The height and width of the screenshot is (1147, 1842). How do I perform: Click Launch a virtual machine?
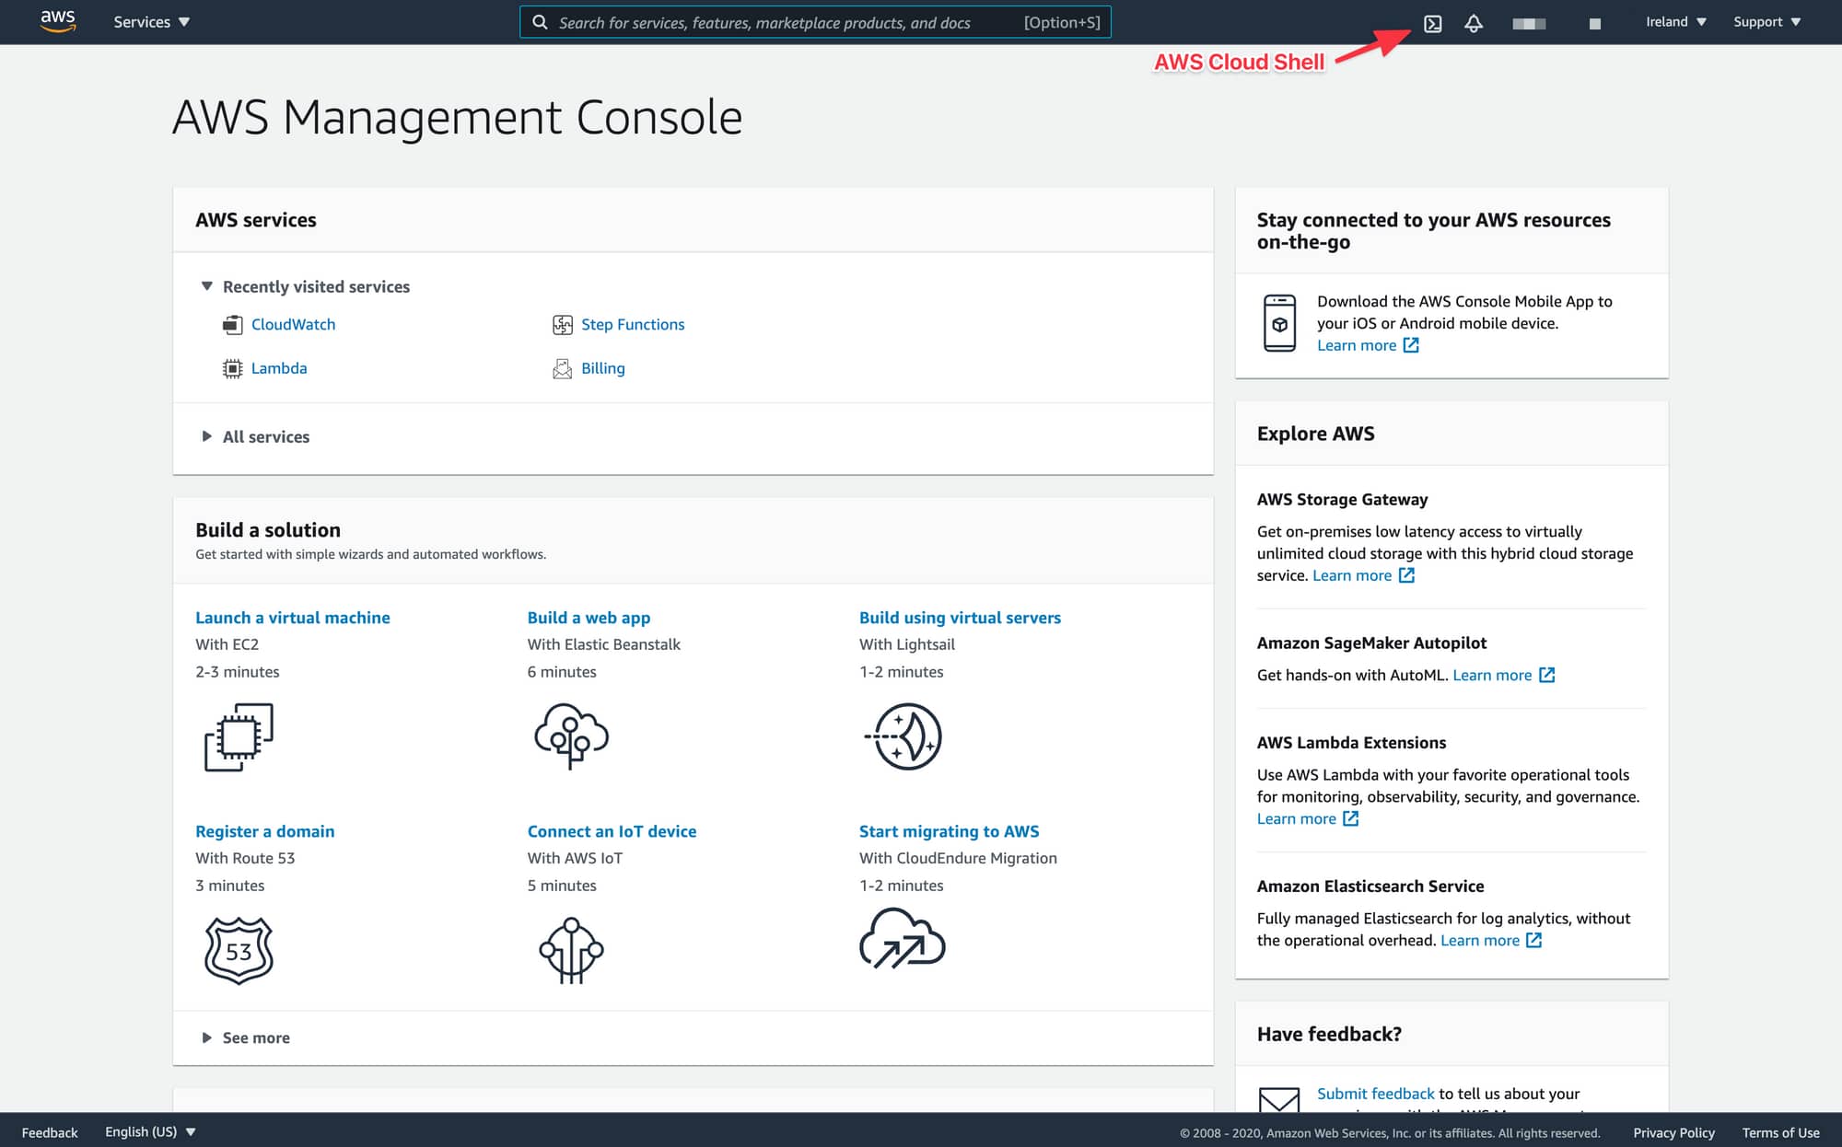(293, 618)
